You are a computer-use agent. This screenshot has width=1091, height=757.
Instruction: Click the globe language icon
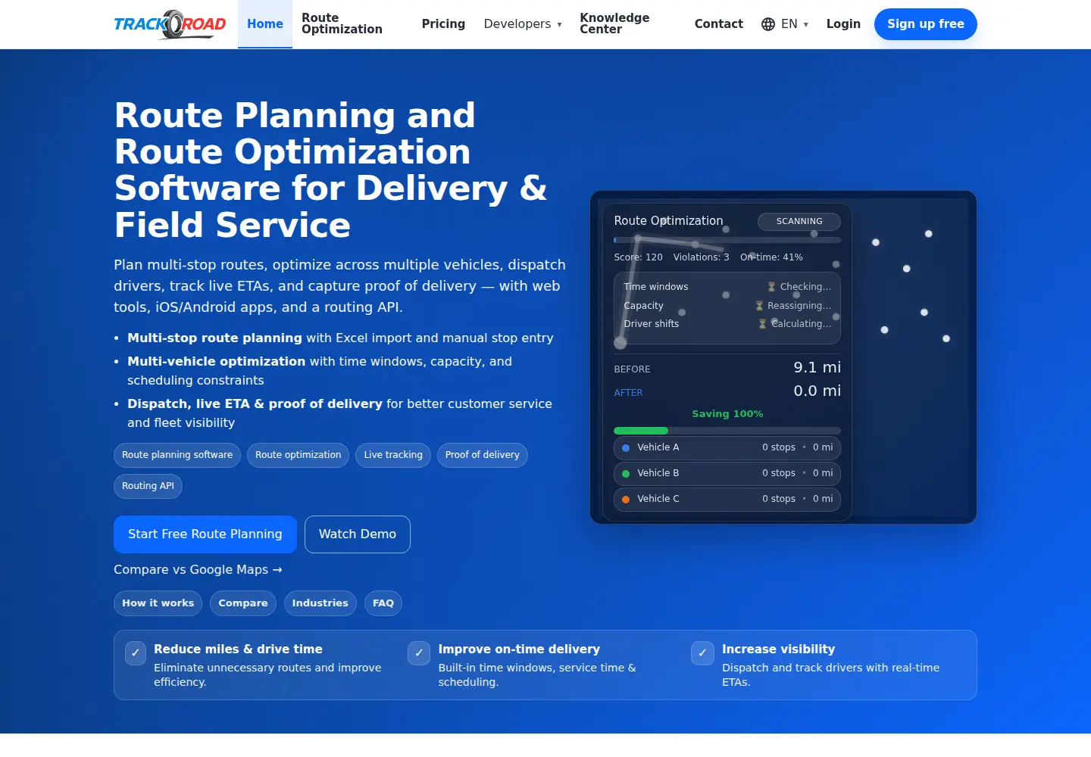[768, 24]
